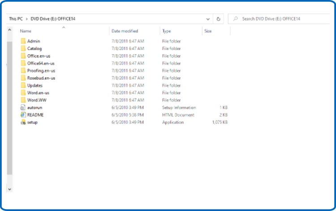Click the autorun setup information file icon

tap(23, 108)
